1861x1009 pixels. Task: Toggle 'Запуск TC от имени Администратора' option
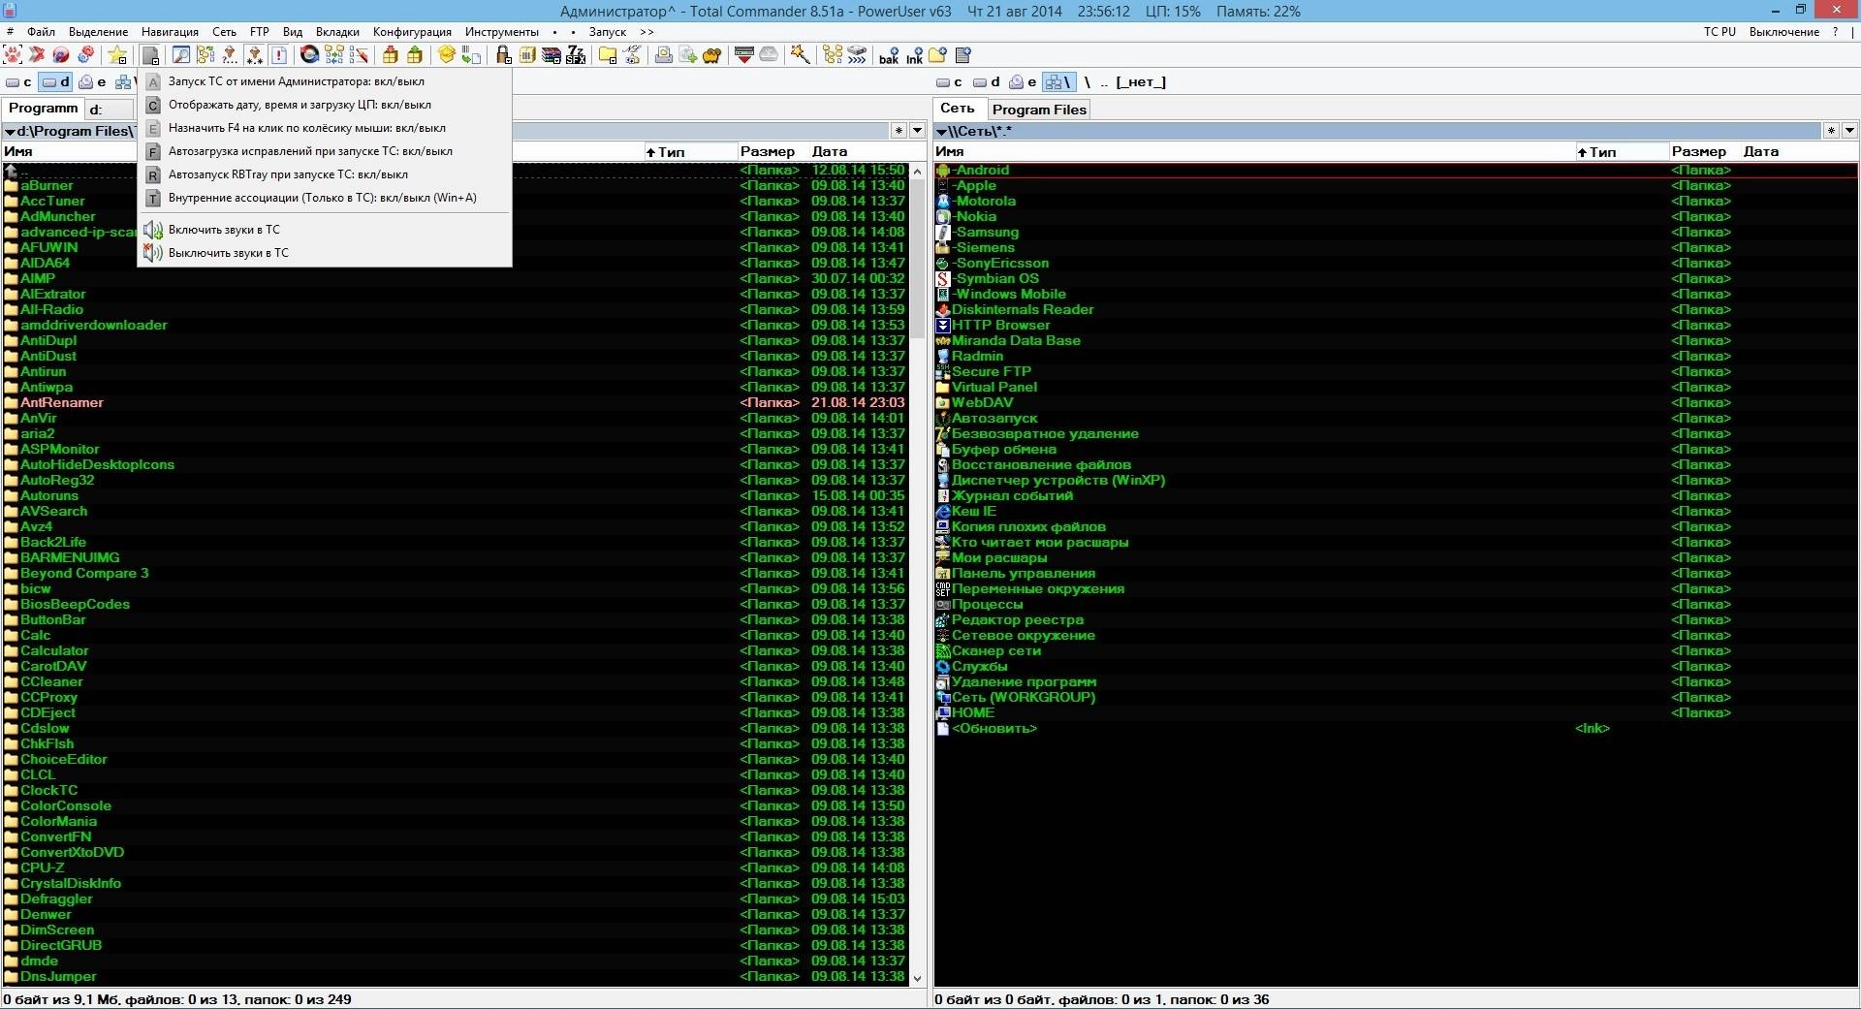(325, 81)
